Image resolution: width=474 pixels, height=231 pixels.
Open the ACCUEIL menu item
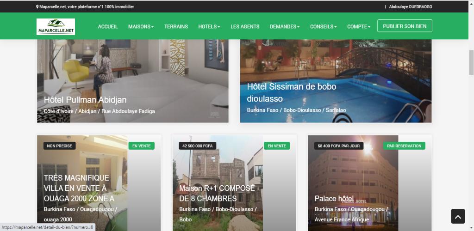[108, 26]
